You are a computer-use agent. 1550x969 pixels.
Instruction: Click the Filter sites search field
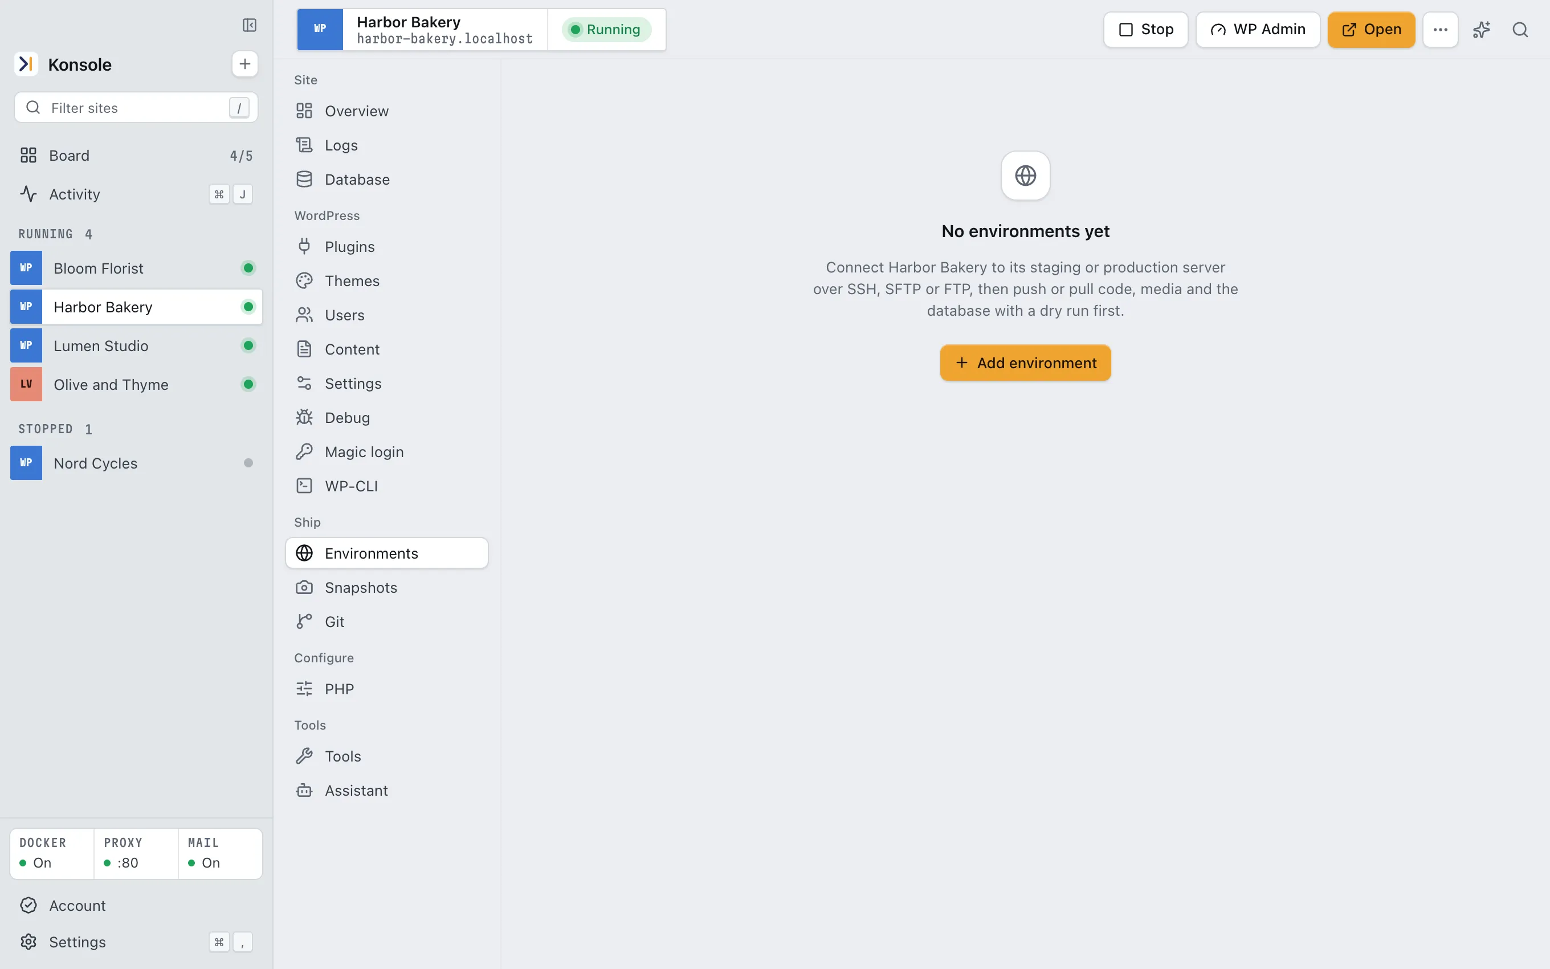136,108
